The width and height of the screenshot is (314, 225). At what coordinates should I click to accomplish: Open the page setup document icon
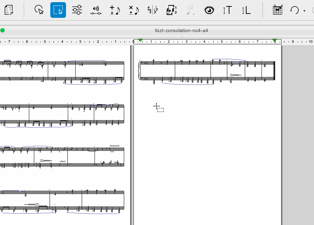point(9,10)
